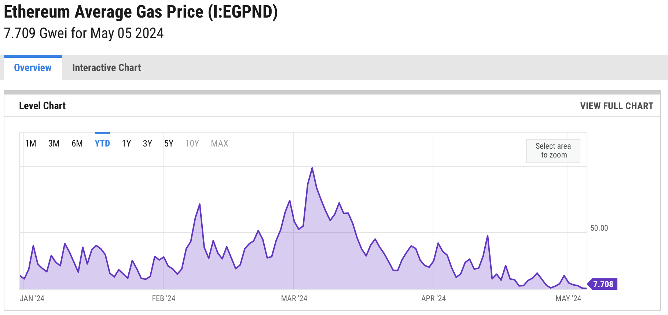Click the VIEW FULL CHART link
Image resolution: width=668 pixels, height=315 pixels.
616,106
